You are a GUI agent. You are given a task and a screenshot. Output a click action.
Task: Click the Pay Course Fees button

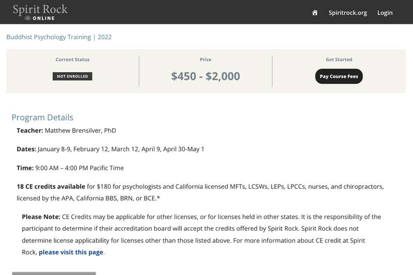(x=339, y=76)
